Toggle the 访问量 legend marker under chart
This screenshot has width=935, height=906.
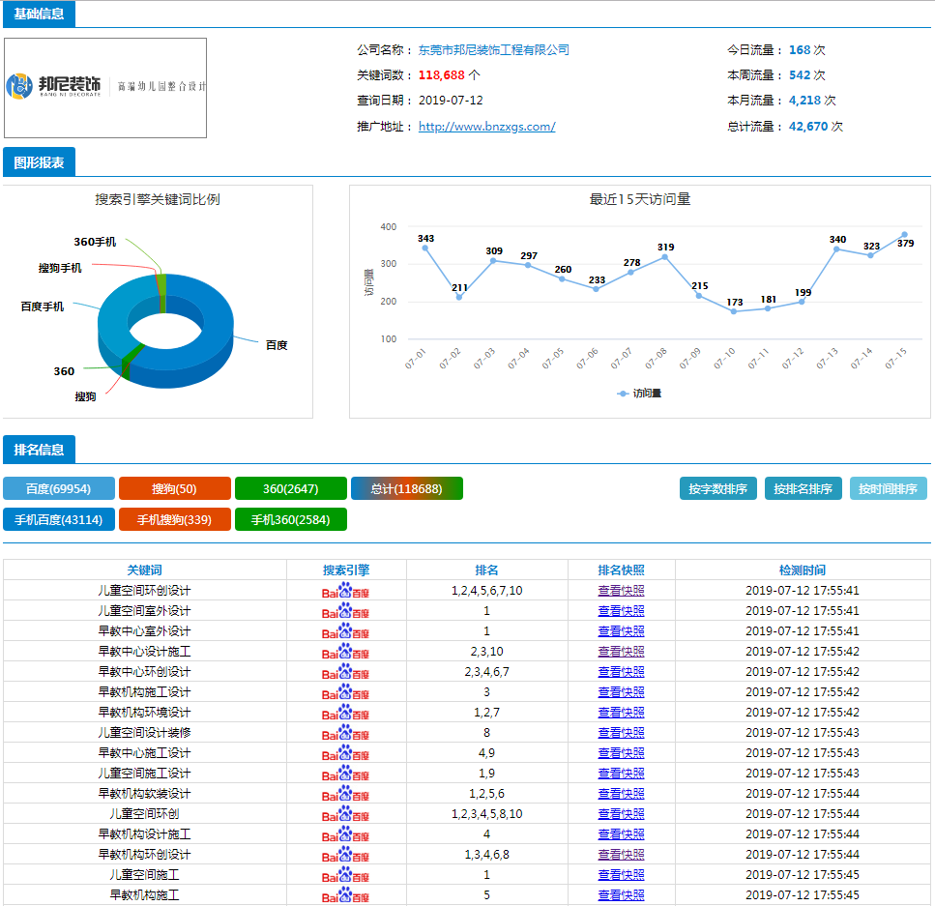pyautogui.click(x=639, y=394)
